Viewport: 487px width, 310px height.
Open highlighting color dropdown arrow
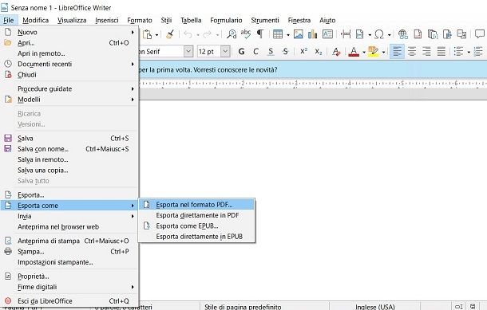383,52
